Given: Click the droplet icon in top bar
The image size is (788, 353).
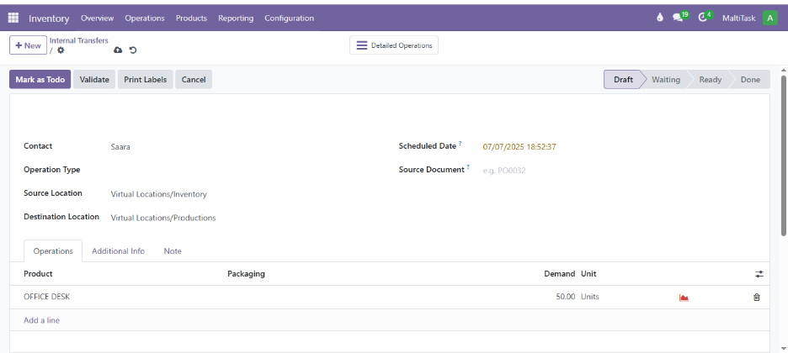Looking at the screenshot, I should coord(659,18).
